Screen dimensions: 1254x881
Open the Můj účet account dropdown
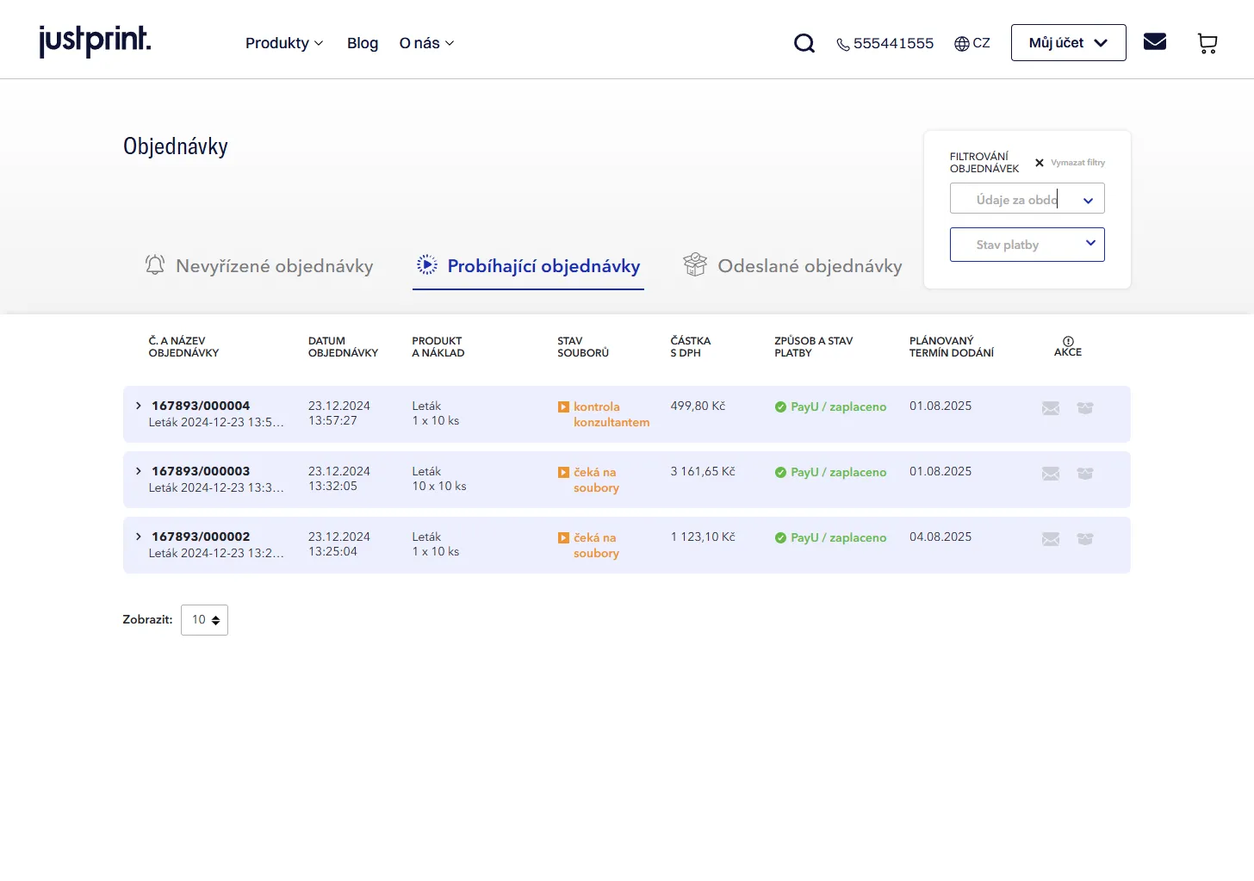[x=1068, y=43]
